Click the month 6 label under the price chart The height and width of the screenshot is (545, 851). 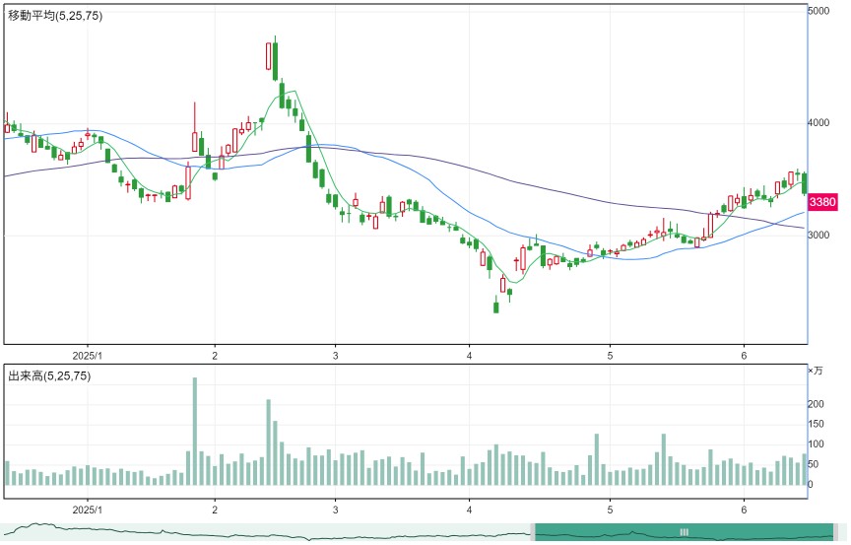click(744, 356)
